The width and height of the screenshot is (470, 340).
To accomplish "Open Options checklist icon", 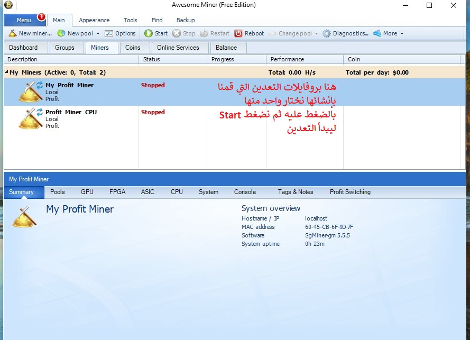I will (x=109, y=33).
